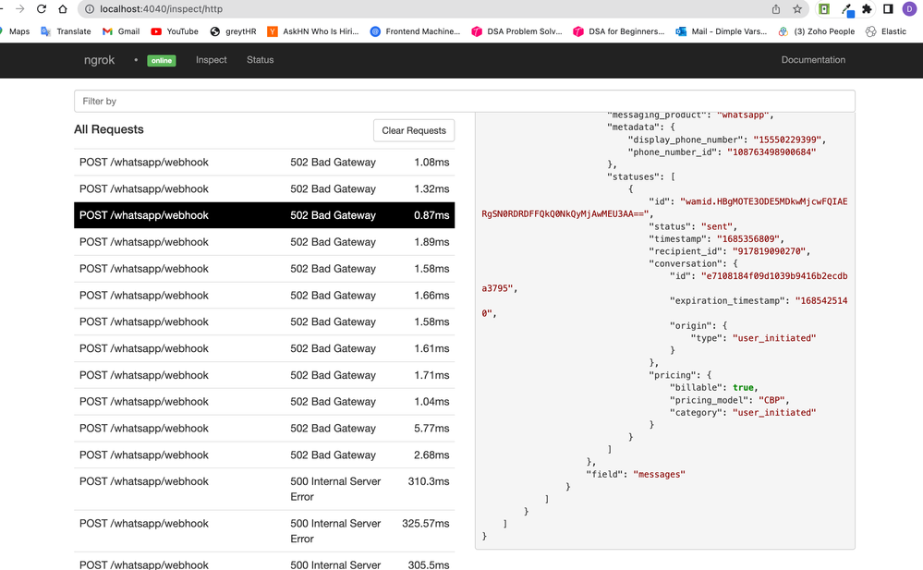Bookmark this page with the star icon
Screen dimensions: 923x570
[x=797, y=9]
